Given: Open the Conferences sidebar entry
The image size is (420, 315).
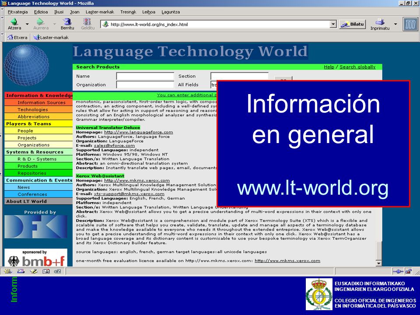Looking at the screenshot, I should [x=38, y=194].
